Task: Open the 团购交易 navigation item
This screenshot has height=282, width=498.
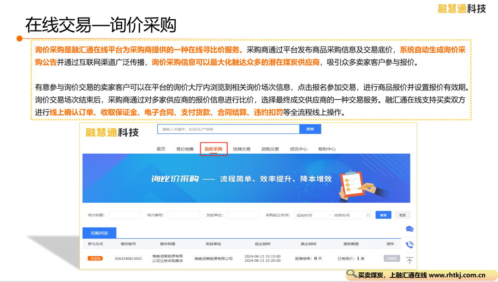Action: [x=270, y=149]
